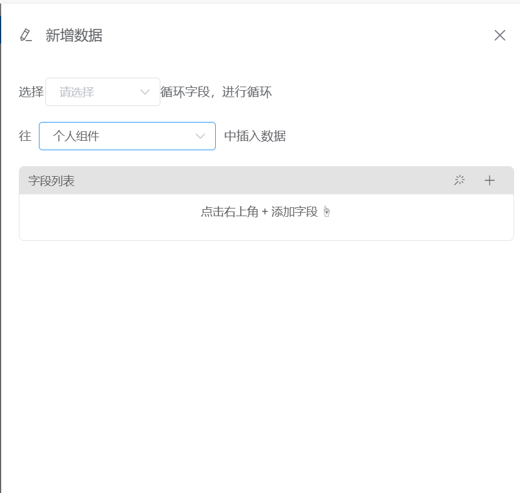Click the 请选择 placeholder text

point(77,92)
